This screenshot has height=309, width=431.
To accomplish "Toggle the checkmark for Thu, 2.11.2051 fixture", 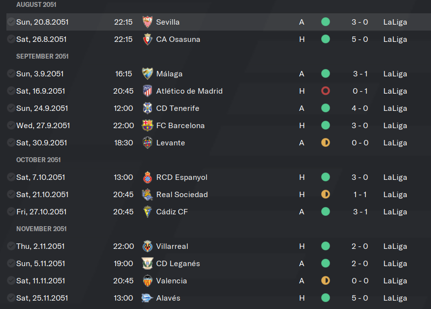I will coord(11,246).
